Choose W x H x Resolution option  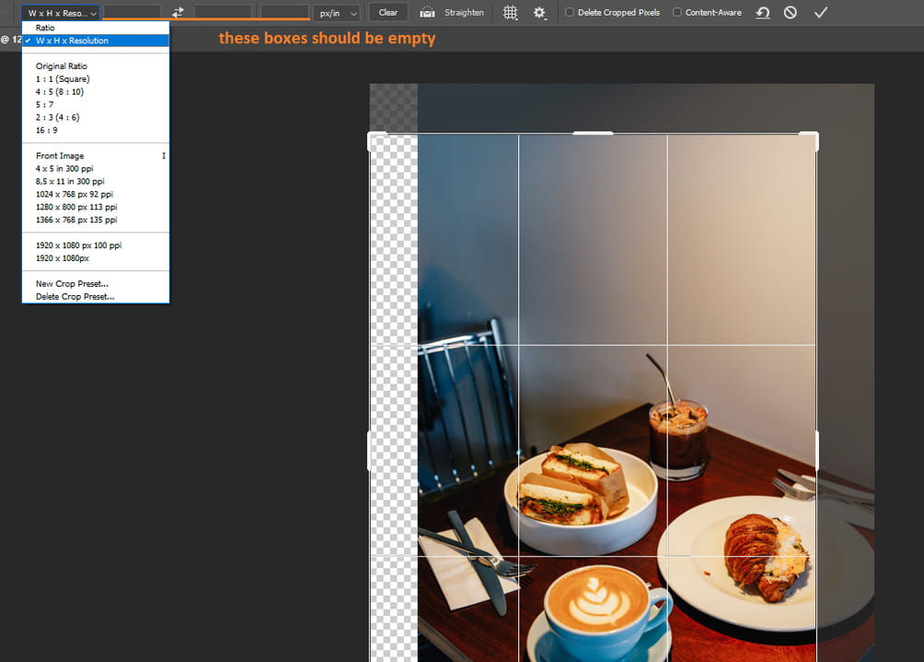tap(96, 40)
